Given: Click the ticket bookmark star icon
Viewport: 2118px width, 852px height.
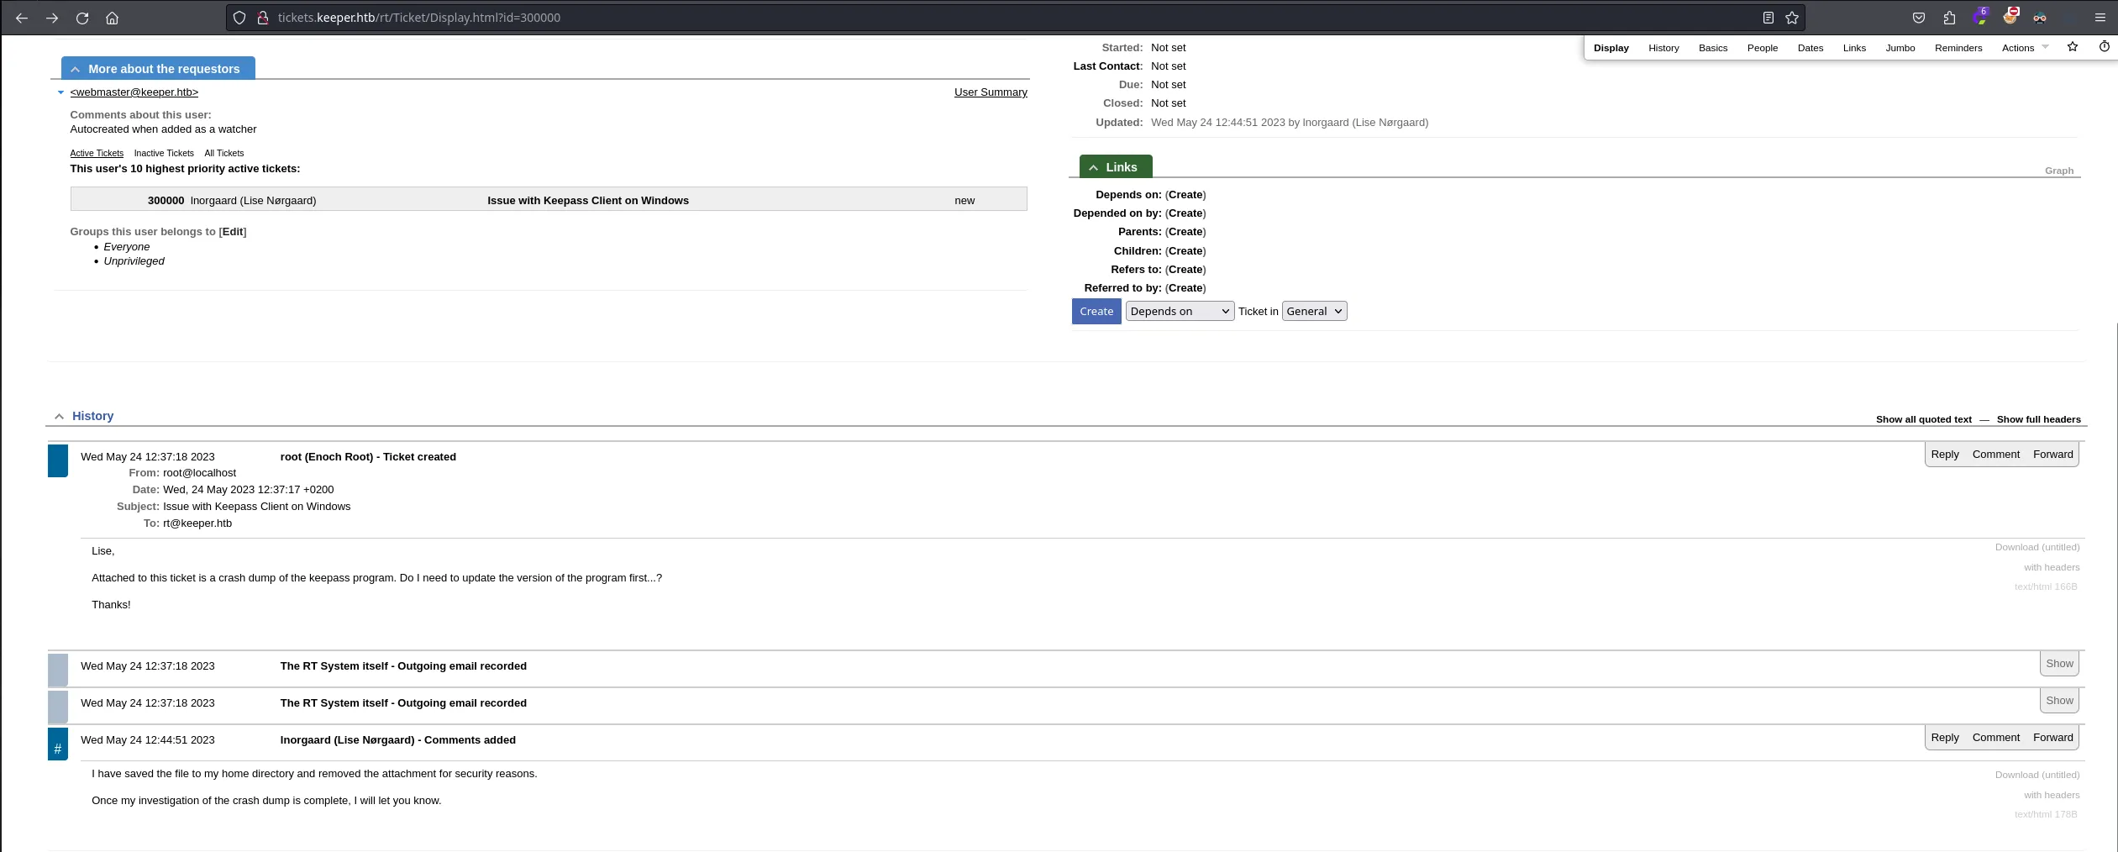Looking at the screenshot, I should coord(2072,47).
